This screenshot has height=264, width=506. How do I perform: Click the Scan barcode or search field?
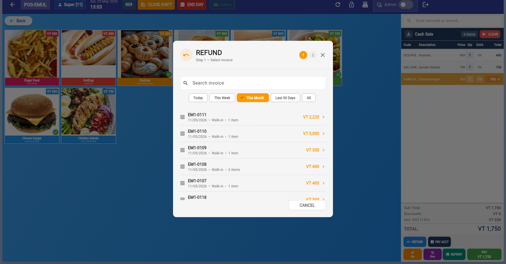coord(452,21)
